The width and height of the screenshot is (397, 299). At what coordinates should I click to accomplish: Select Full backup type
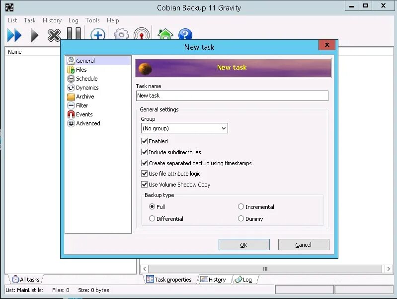coord(152,206)
